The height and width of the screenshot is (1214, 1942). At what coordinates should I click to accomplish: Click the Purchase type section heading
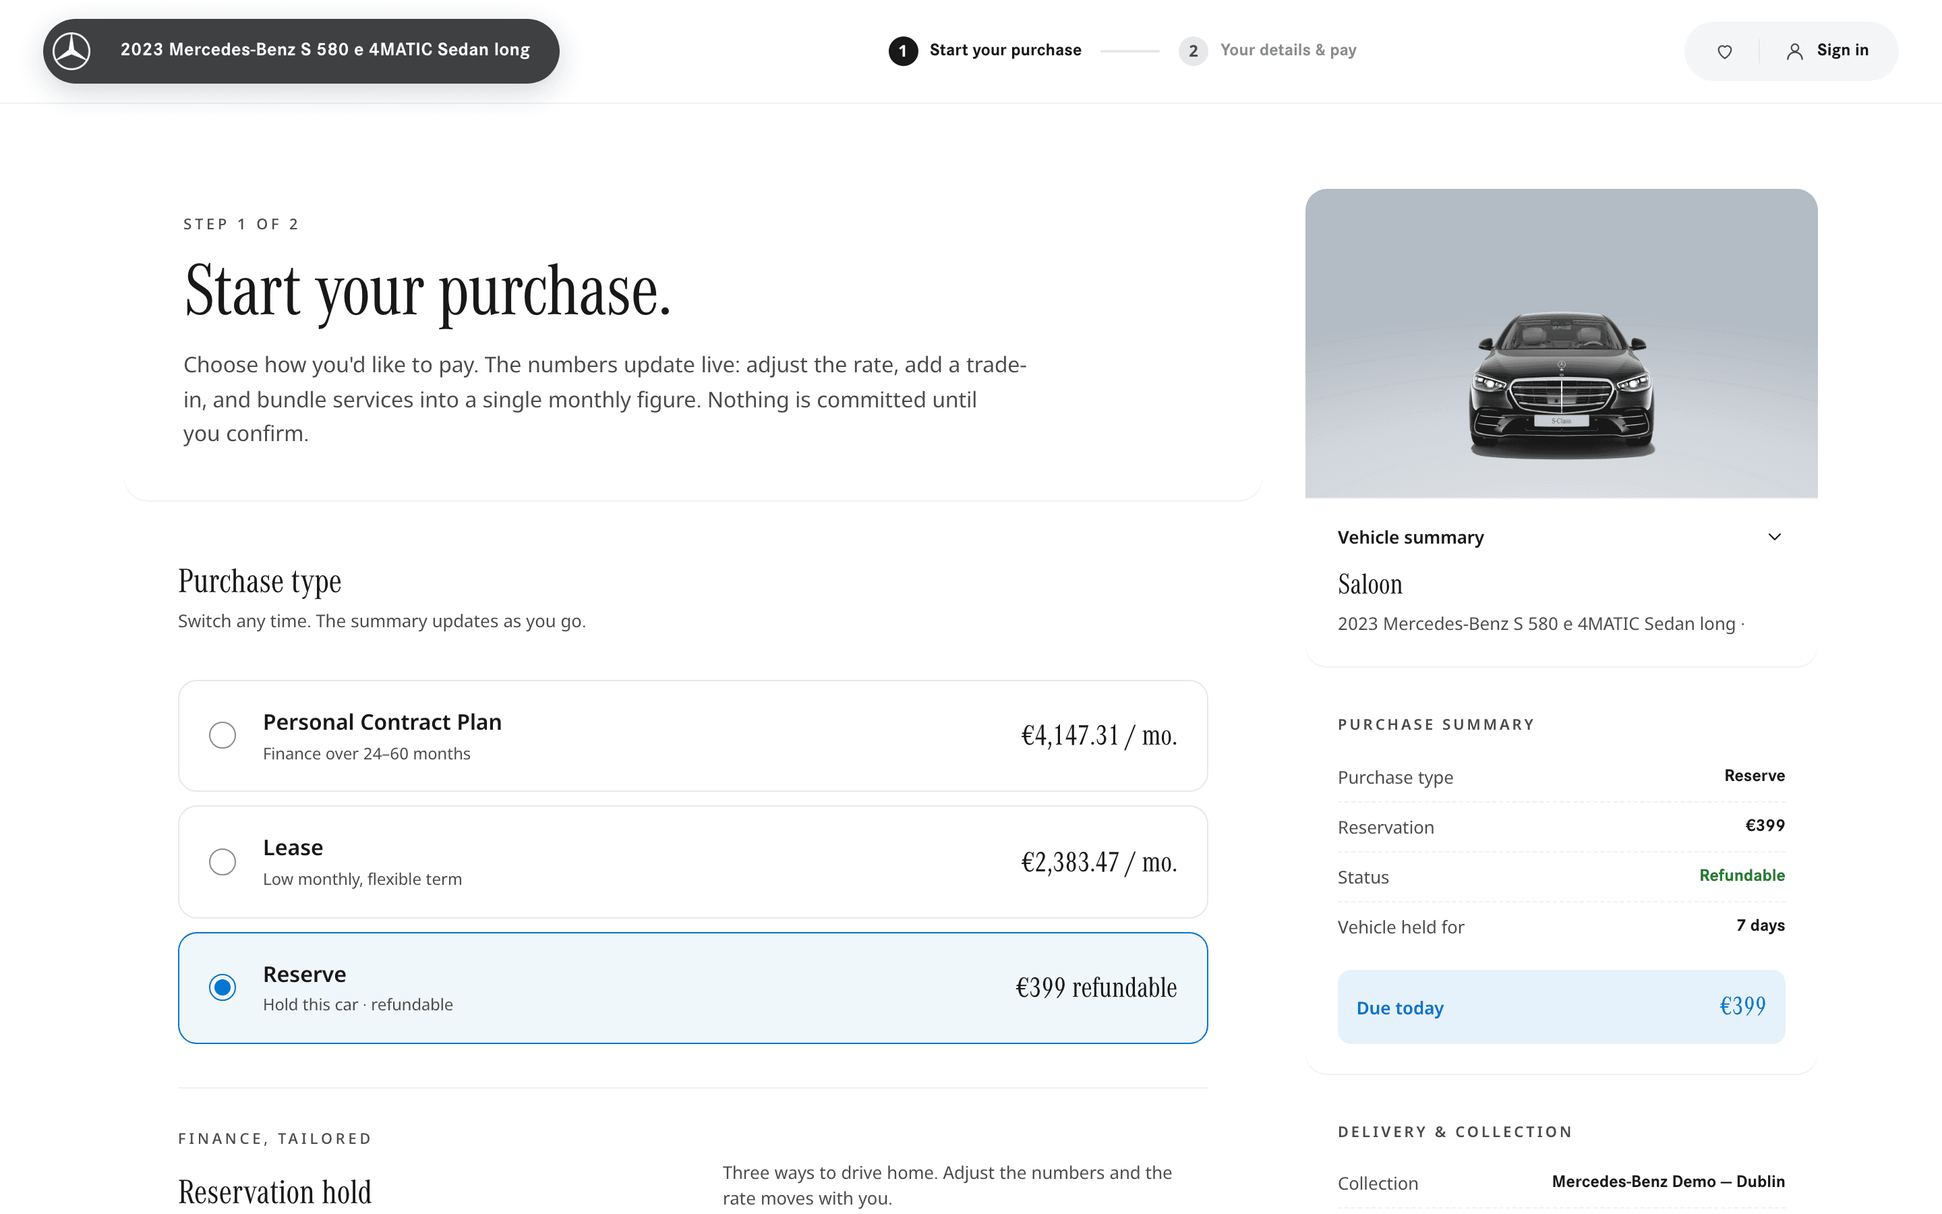coord(259,581)
